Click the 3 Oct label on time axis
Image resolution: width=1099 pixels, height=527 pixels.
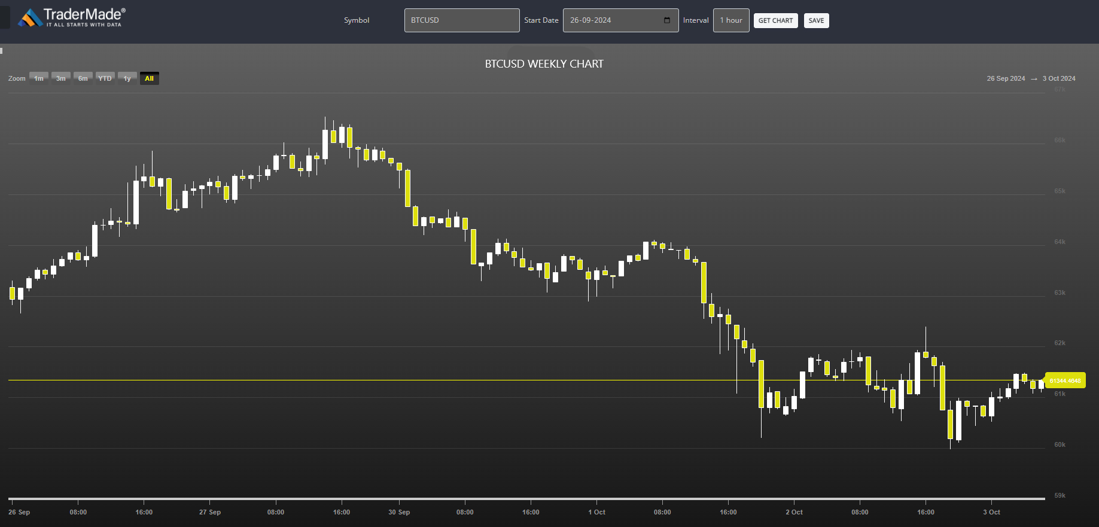(992, 512)
